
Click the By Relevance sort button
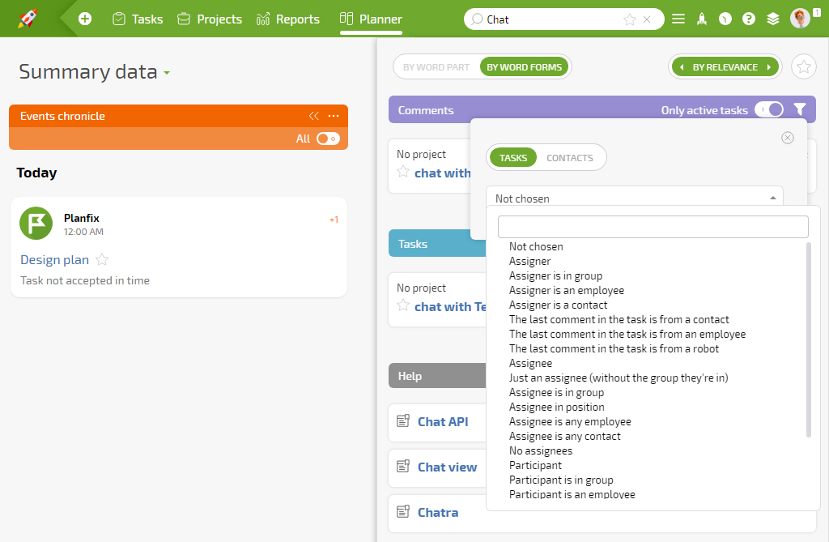(x=725, y=67)
